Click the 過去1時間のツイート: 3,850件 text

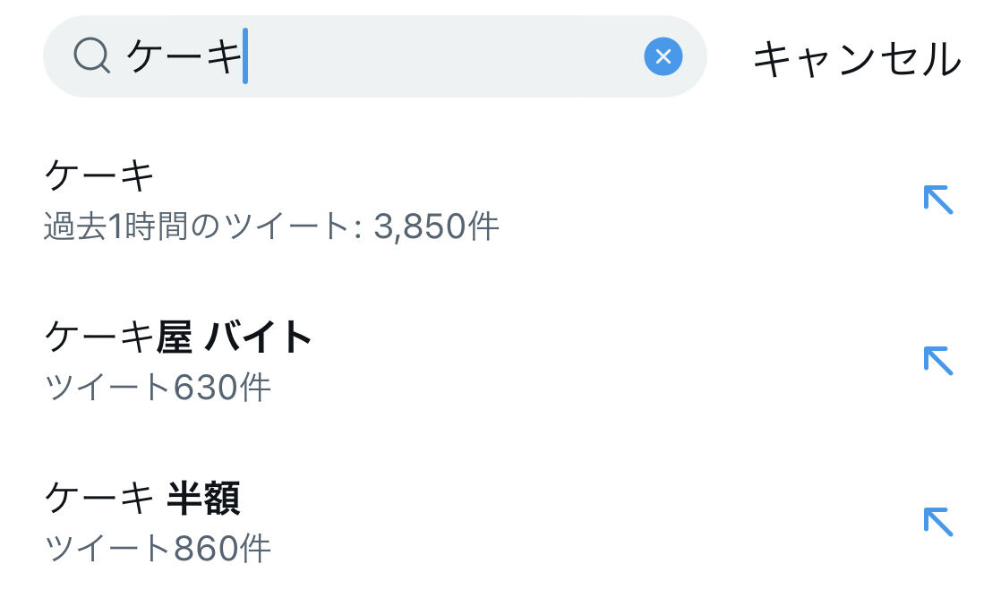pos(270,226)
